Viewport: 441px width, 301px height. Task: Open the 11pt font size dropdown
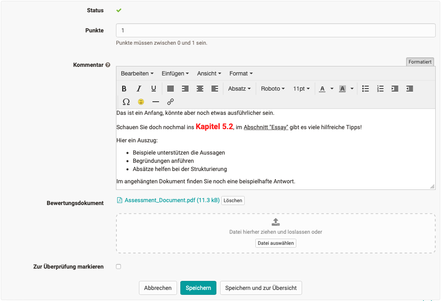click(301, 89)
